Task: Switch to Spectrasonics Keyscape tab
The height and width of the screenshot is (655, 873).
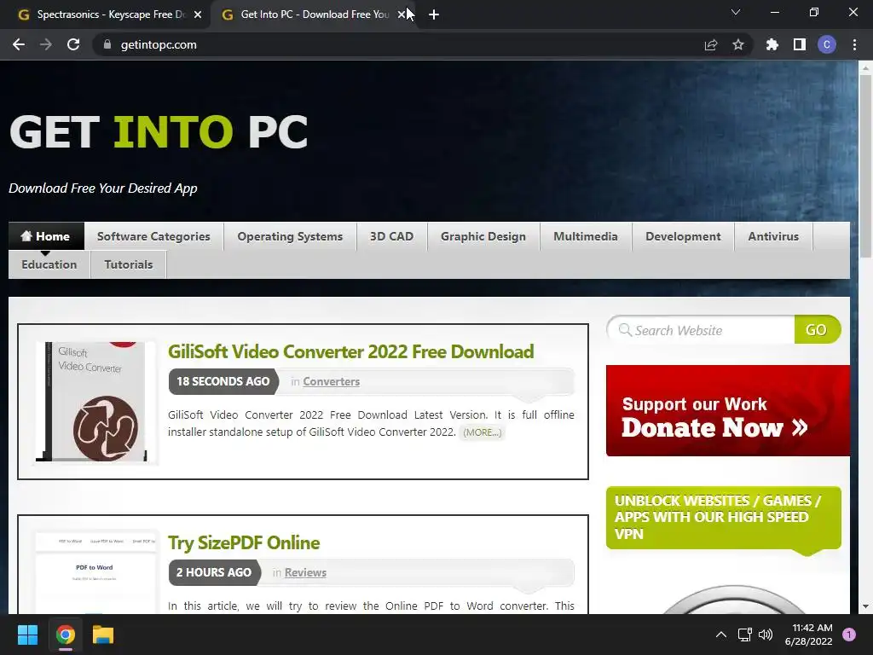Action: tap(105, 15)
